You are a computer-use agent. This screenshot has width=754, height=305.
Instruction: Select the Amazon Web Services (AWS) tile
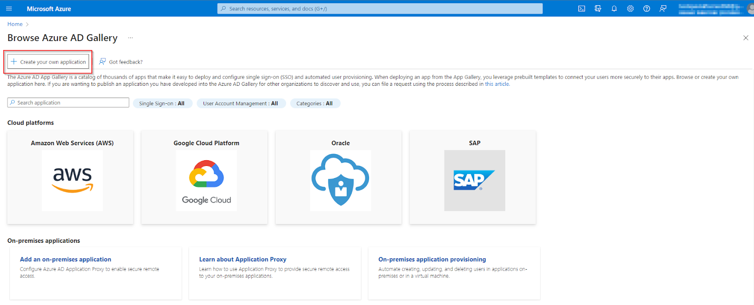pyautogui.click(x=70, y=177)
